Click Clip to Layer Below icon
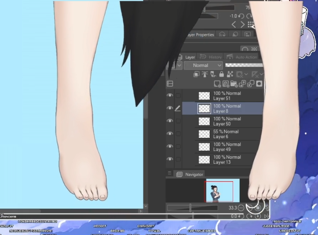This screenshot has width=318, height=235. pyautogui.click(x=196, y=74)
